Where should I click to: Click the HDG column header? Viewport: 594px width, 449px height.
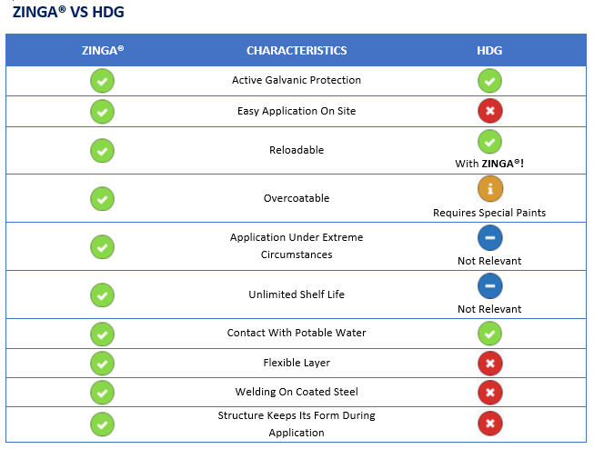point(489,50)
